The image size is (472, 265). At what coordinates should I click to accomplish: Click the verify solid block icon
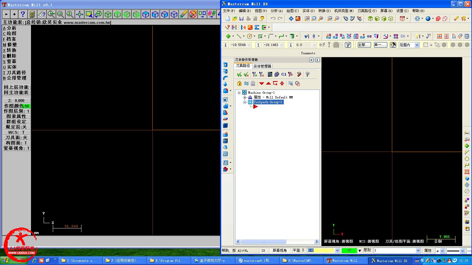(x=277, y=74)
